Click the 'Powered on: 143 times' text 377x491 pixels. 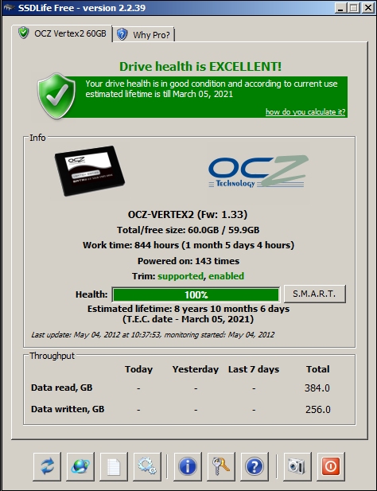[188, 261]
